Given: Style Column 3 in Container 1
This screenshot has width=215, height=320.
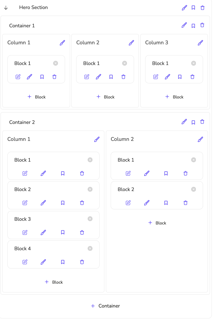Looking at the screenshot, I should [x=200, y=43].
